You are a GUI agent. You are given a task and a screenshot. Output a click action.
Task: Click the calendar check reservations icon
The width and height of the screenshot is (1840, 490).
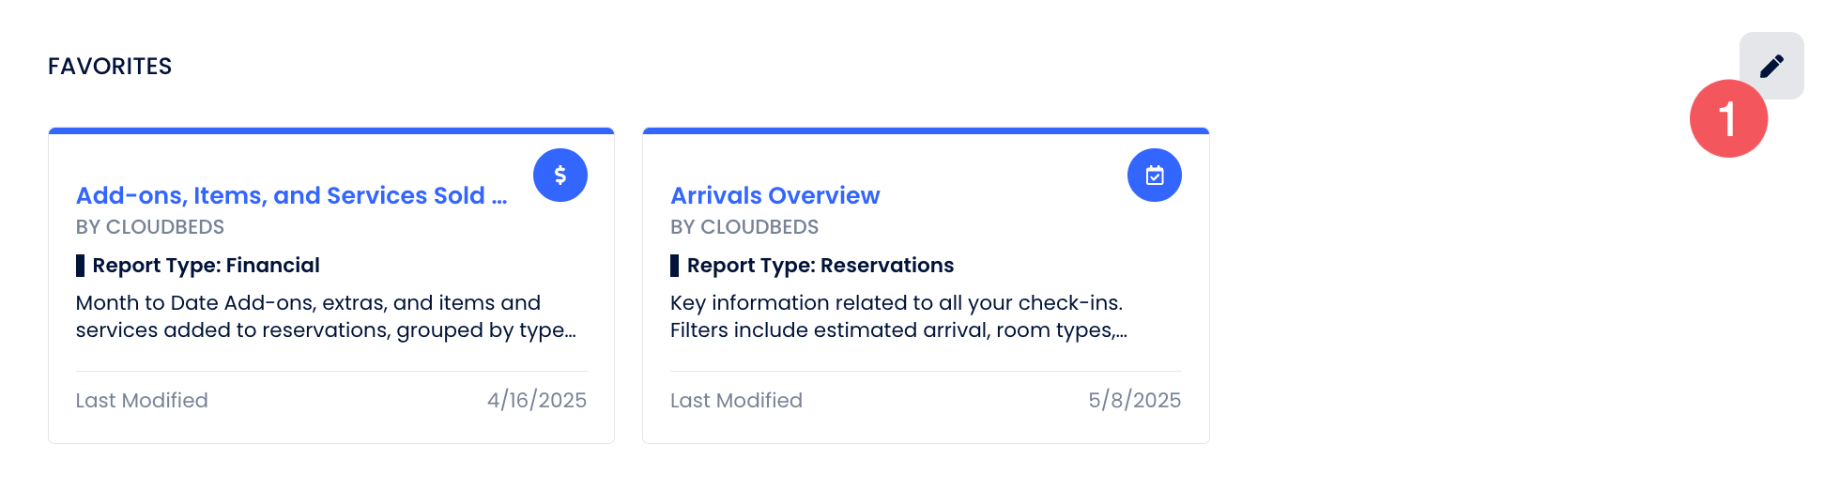(1155, 175)
